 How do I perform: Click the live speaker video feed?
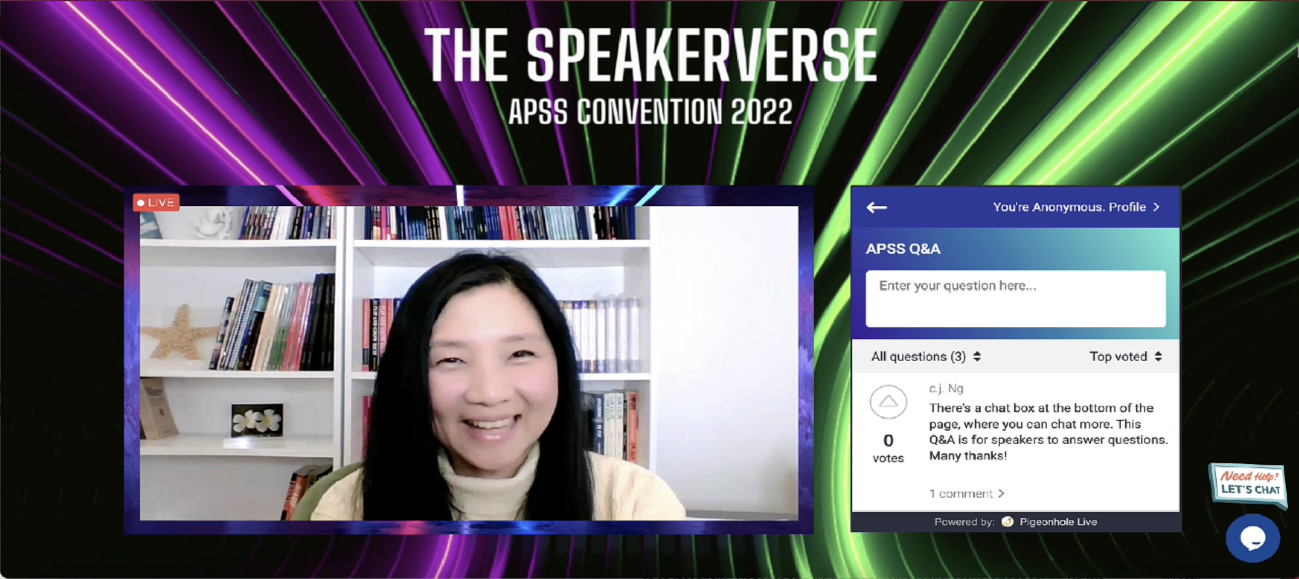tap(468, 363)
